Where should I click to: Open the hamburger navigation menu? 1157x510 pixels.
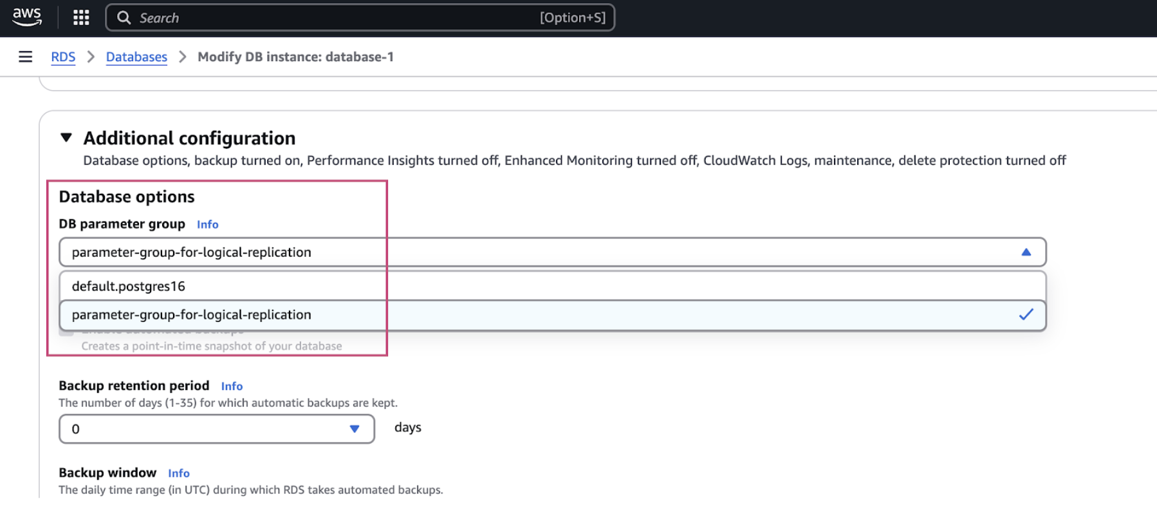point(26,57)
